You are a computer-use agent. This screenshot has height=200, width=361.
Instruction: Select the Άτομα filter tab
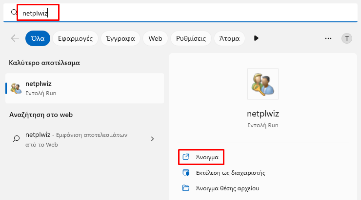pyautogui.click(x=229, y=38)
